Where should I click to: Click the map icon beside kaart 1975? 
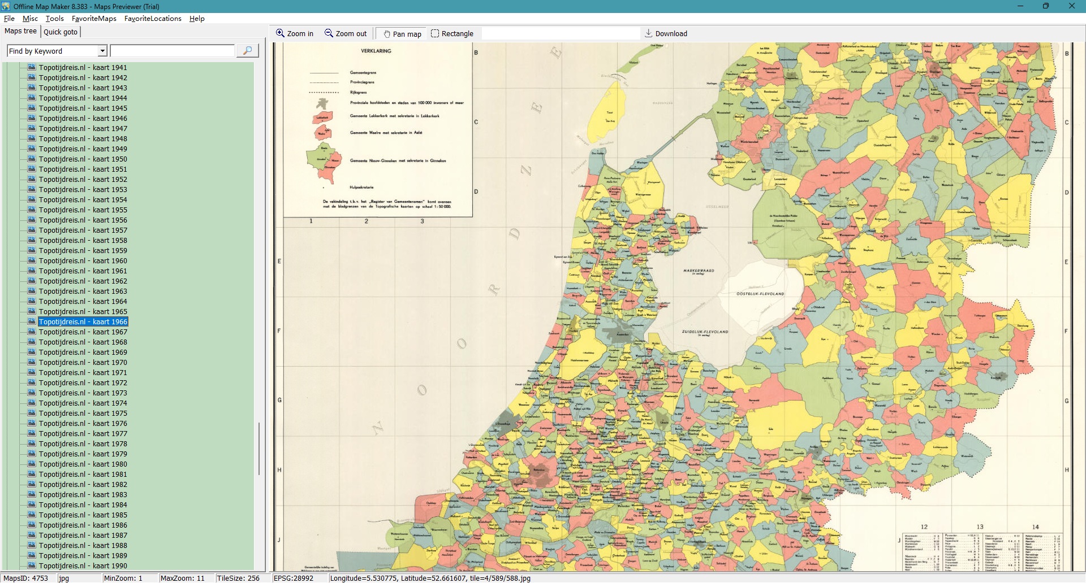tap(32, 413)
